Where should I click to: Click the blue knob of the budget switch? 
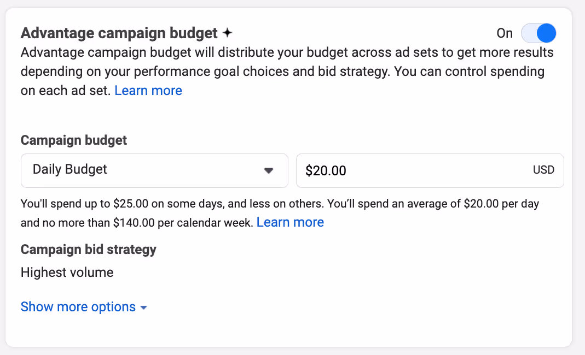coord(546,33)
